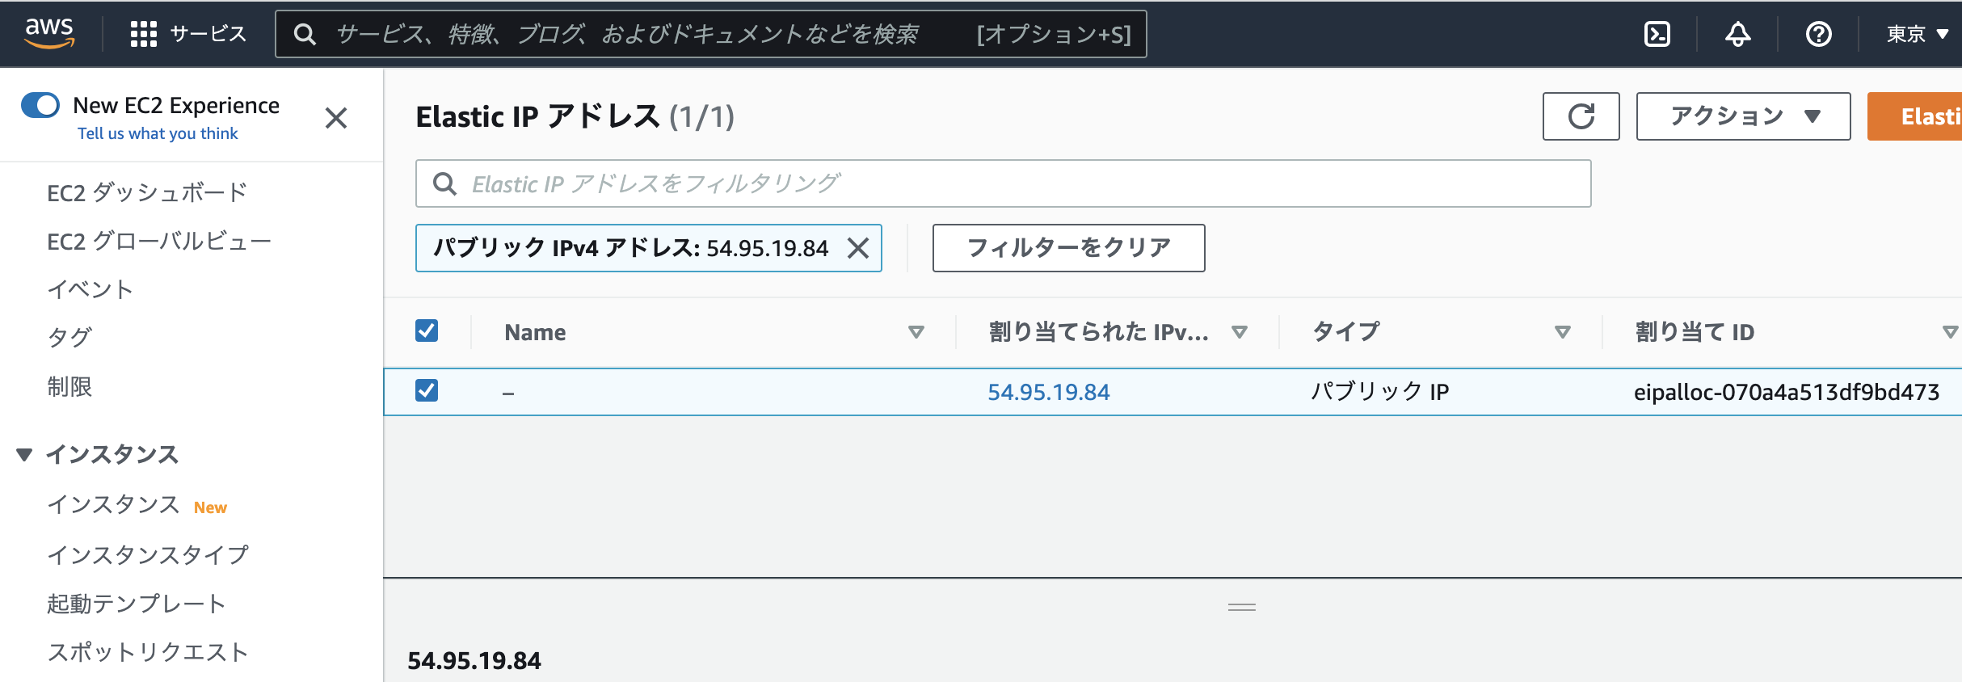Close the New EC2 Experience banner
The image size is (1962, 682).
tap(336, 118)
